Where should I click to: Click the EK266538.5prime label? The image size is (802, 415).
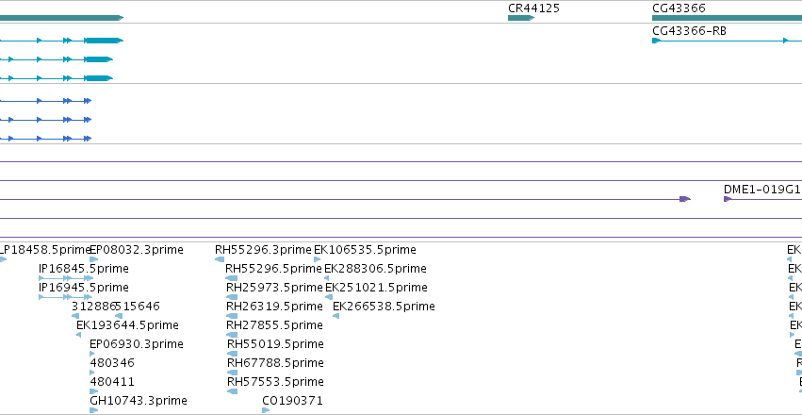coord(384,306)
